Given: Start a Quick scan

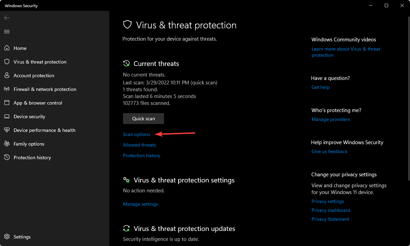Looking at the screenshot, I should [x=143, y=119].
